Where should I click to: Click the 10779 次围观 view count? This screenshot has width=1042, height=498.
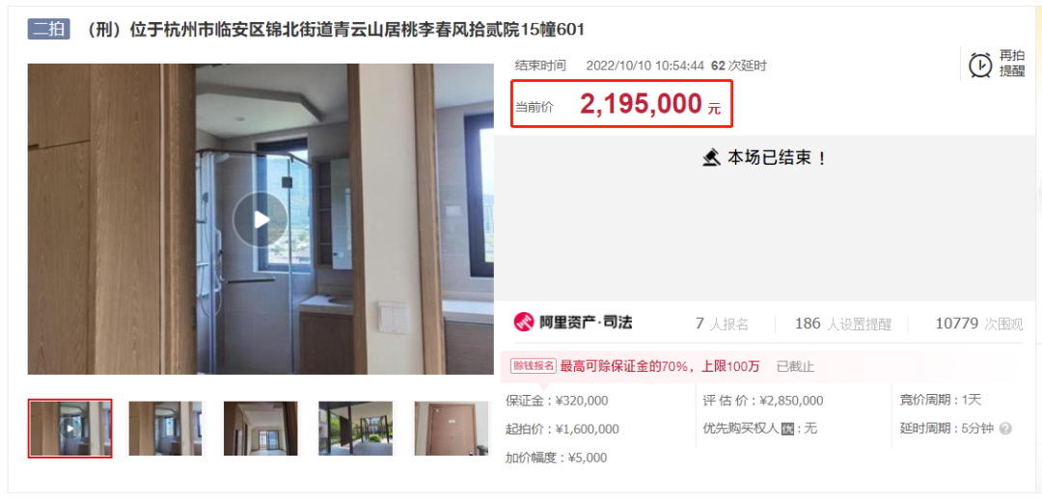pos(979,324)
